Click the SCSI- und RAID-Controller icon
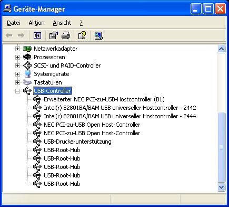This screenshot has height=207, width=229. [27, 65]
